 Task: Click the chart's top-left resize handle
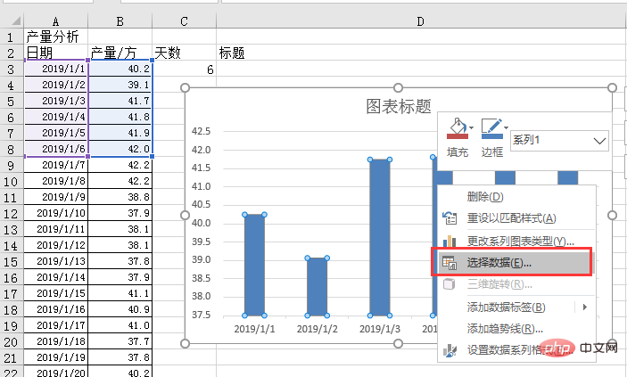[x=185, y=88]
